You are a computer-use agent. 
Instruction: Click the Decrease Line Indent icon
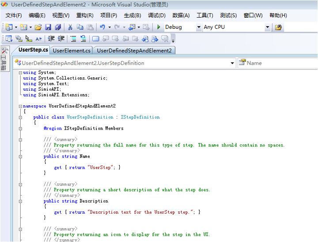(51, 38)
